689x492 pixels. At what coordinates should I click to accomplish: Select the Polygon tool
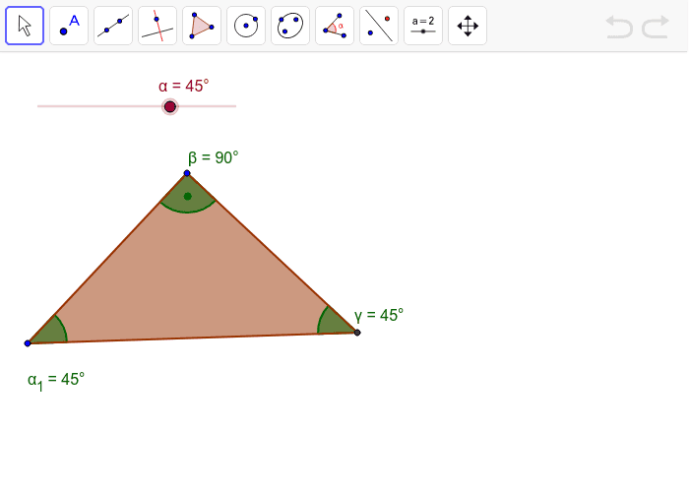[202, 26]
